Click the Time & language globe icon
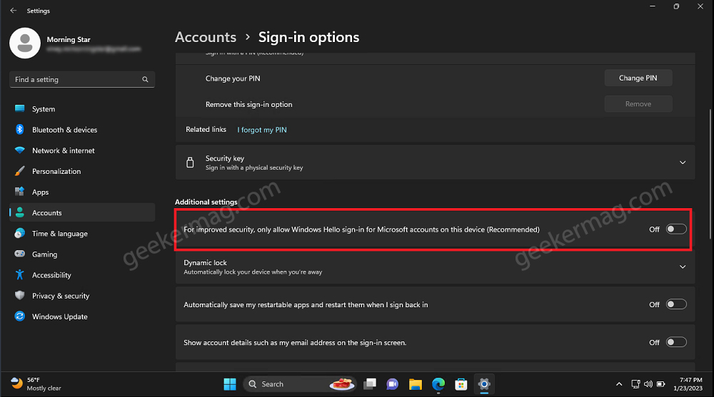The image size is (714, 397). pos(19,233)
